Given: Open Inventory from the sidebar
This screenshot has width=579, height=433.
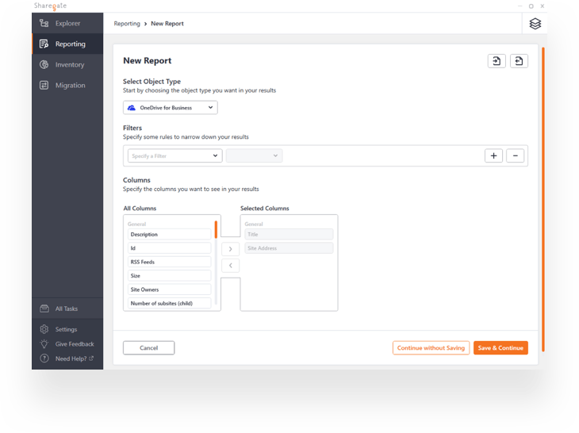Looking at the screenshot, I should 67,64.
